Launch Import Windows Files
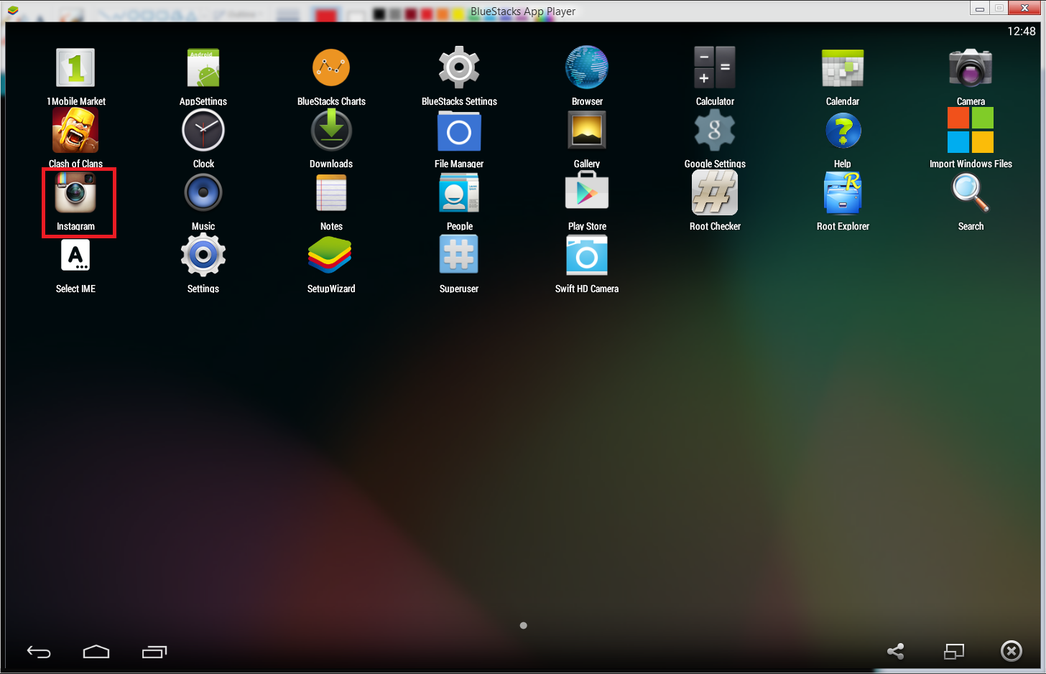Viewport: 1046px width, 674px height. pyautogui.click(x=971, y=131)
